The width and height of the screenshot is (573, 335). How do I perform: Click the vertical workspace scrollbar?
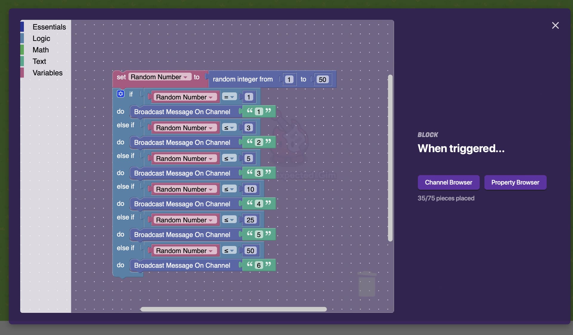tap(390, 158)
